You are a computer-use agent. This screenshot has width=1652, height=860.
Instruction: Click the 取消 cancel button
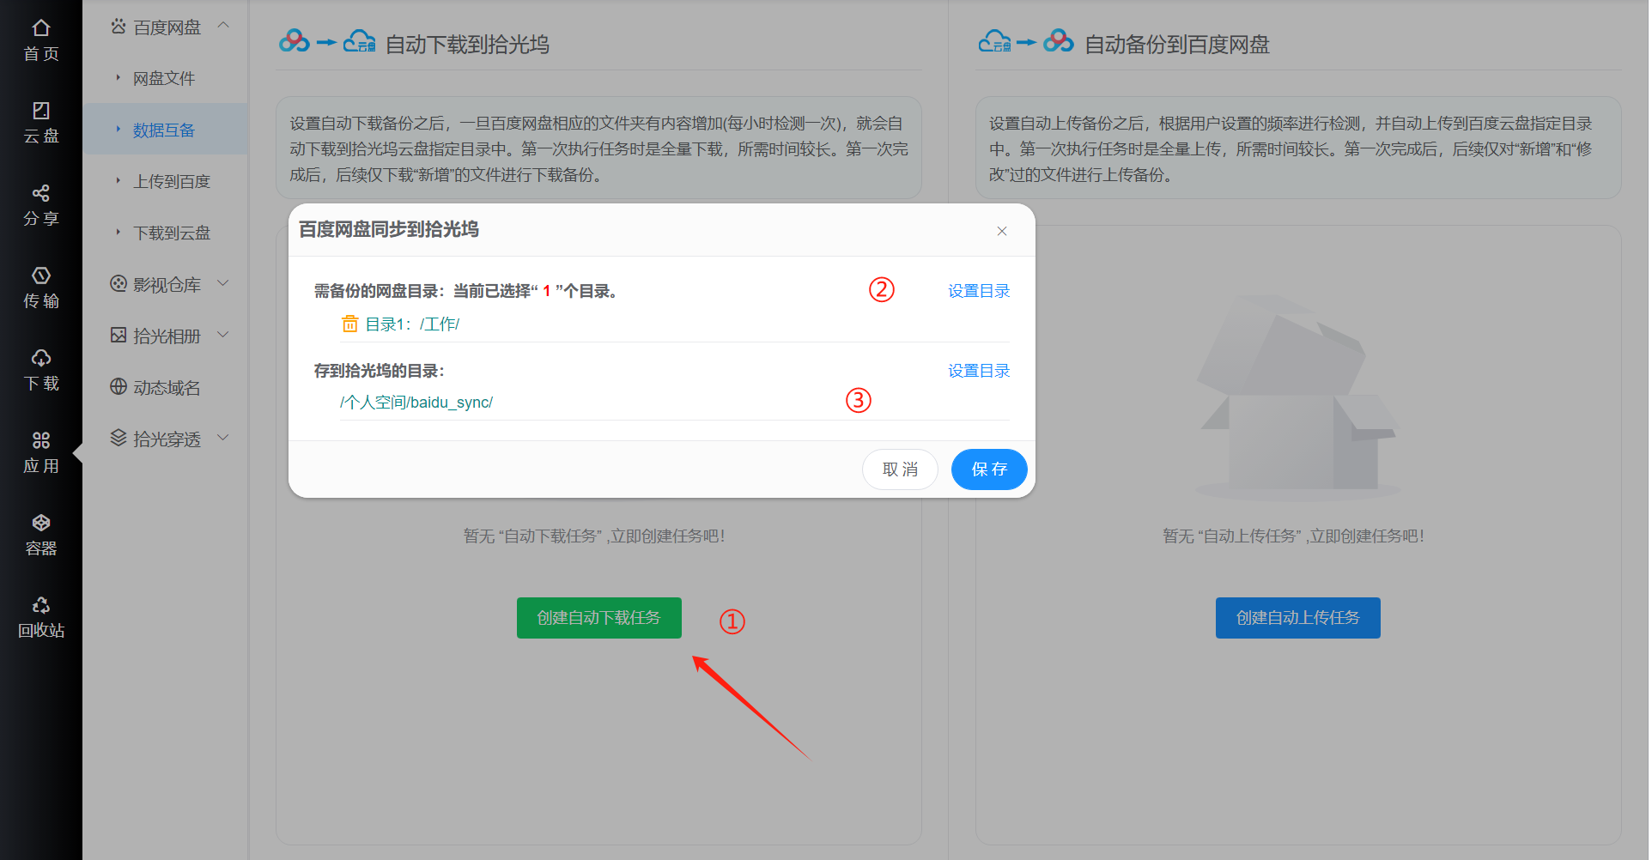[x=900, y=469]
